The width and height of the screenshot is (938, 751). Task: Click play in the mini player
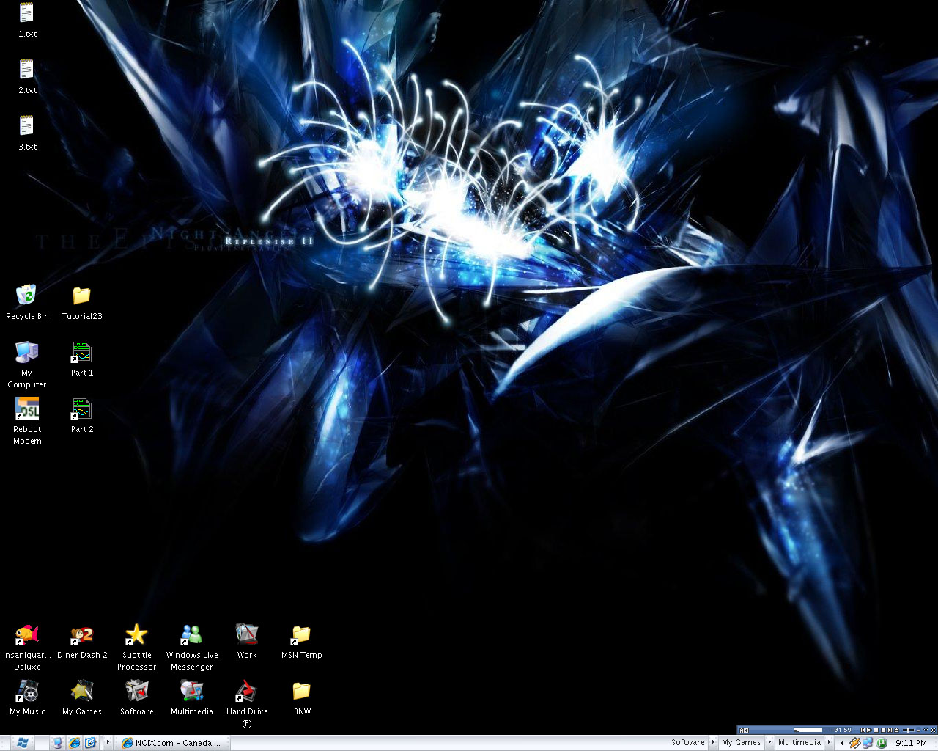coord(869,730)
